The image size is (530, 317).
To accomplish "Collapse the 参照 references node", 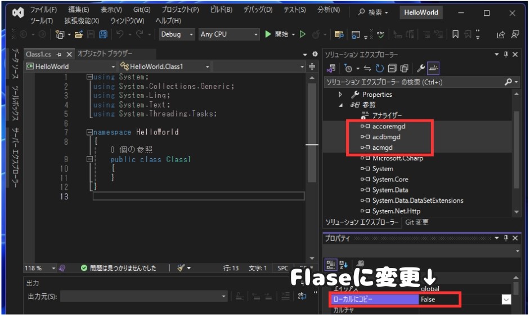I will point(340,105).
